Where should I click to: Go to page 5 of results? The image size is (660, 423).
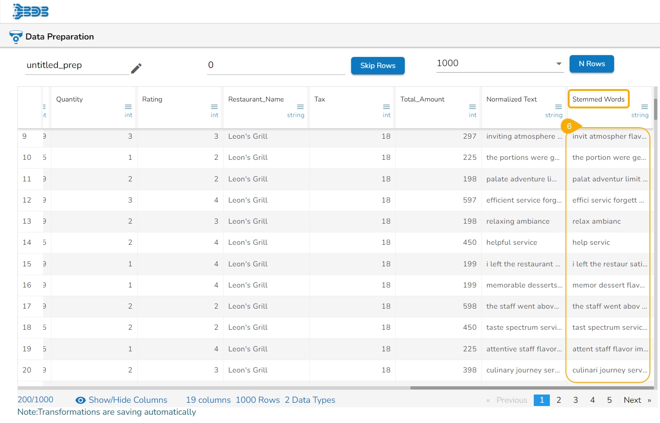click(x=609, y=400)
